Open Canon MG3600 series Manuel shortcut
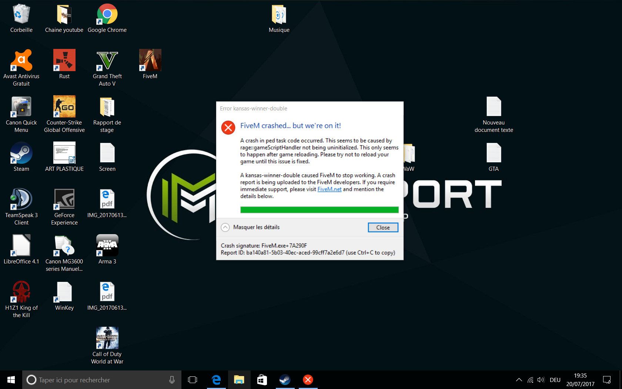The width and height of the screenshot is (622, 389). pyautogui.click(x=64, y=253)
